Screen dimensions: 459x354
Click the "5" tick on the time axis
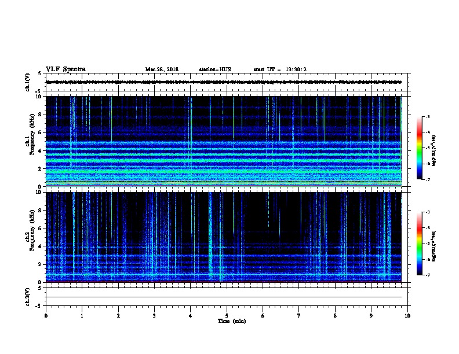coord(227,316)
